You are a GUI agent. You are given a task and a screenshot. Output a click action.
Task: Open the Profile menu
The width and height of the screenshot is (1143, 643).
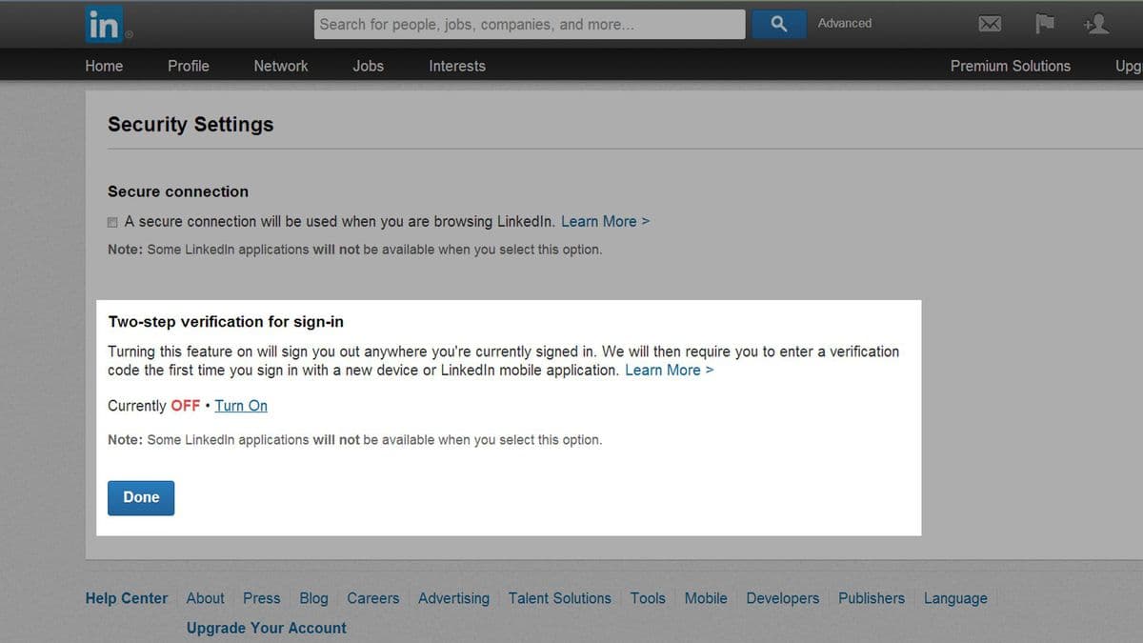189,66
